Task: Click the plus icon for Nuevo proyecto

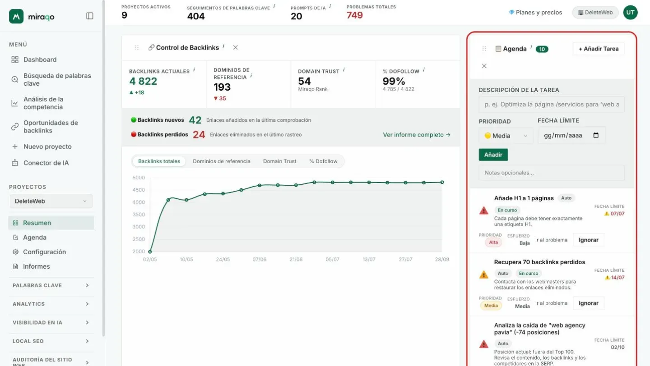Action: coord(15,146)
